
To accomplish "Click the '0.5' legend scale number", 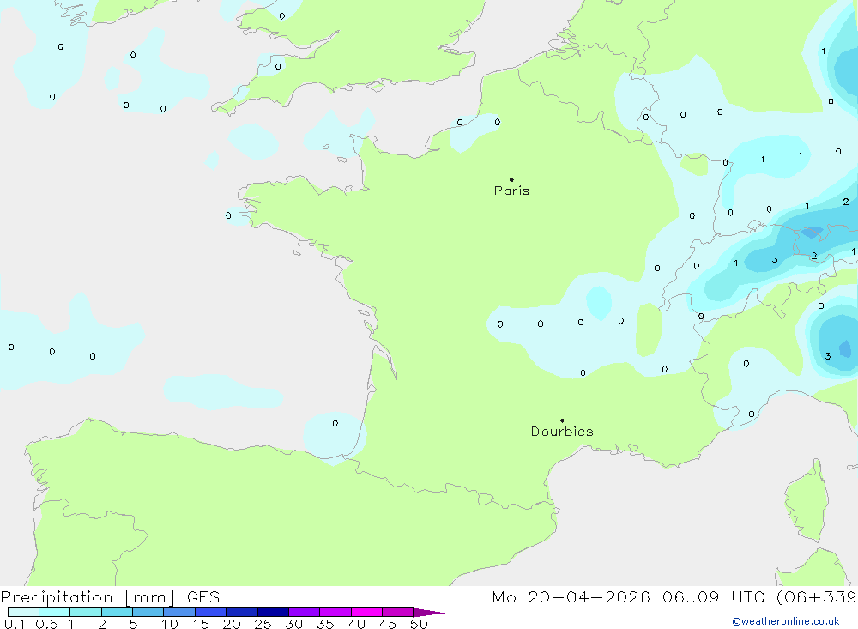I will [46, 624].
